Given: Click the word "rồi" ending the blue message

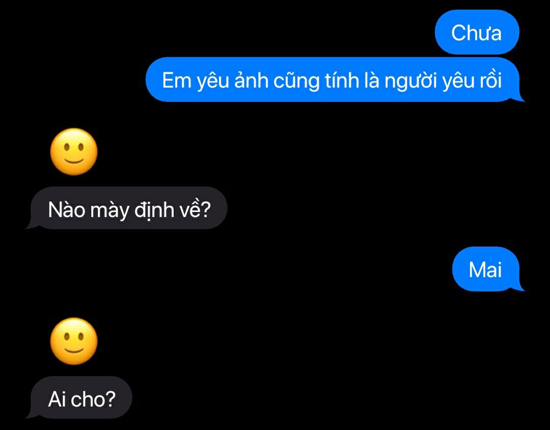Looking at the screenshot, I should 490,80.
